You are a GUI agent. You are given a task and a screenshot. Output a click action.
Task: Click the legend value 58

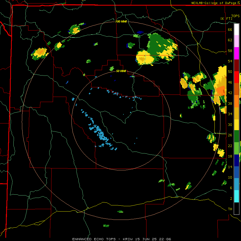tap(230, 51)
